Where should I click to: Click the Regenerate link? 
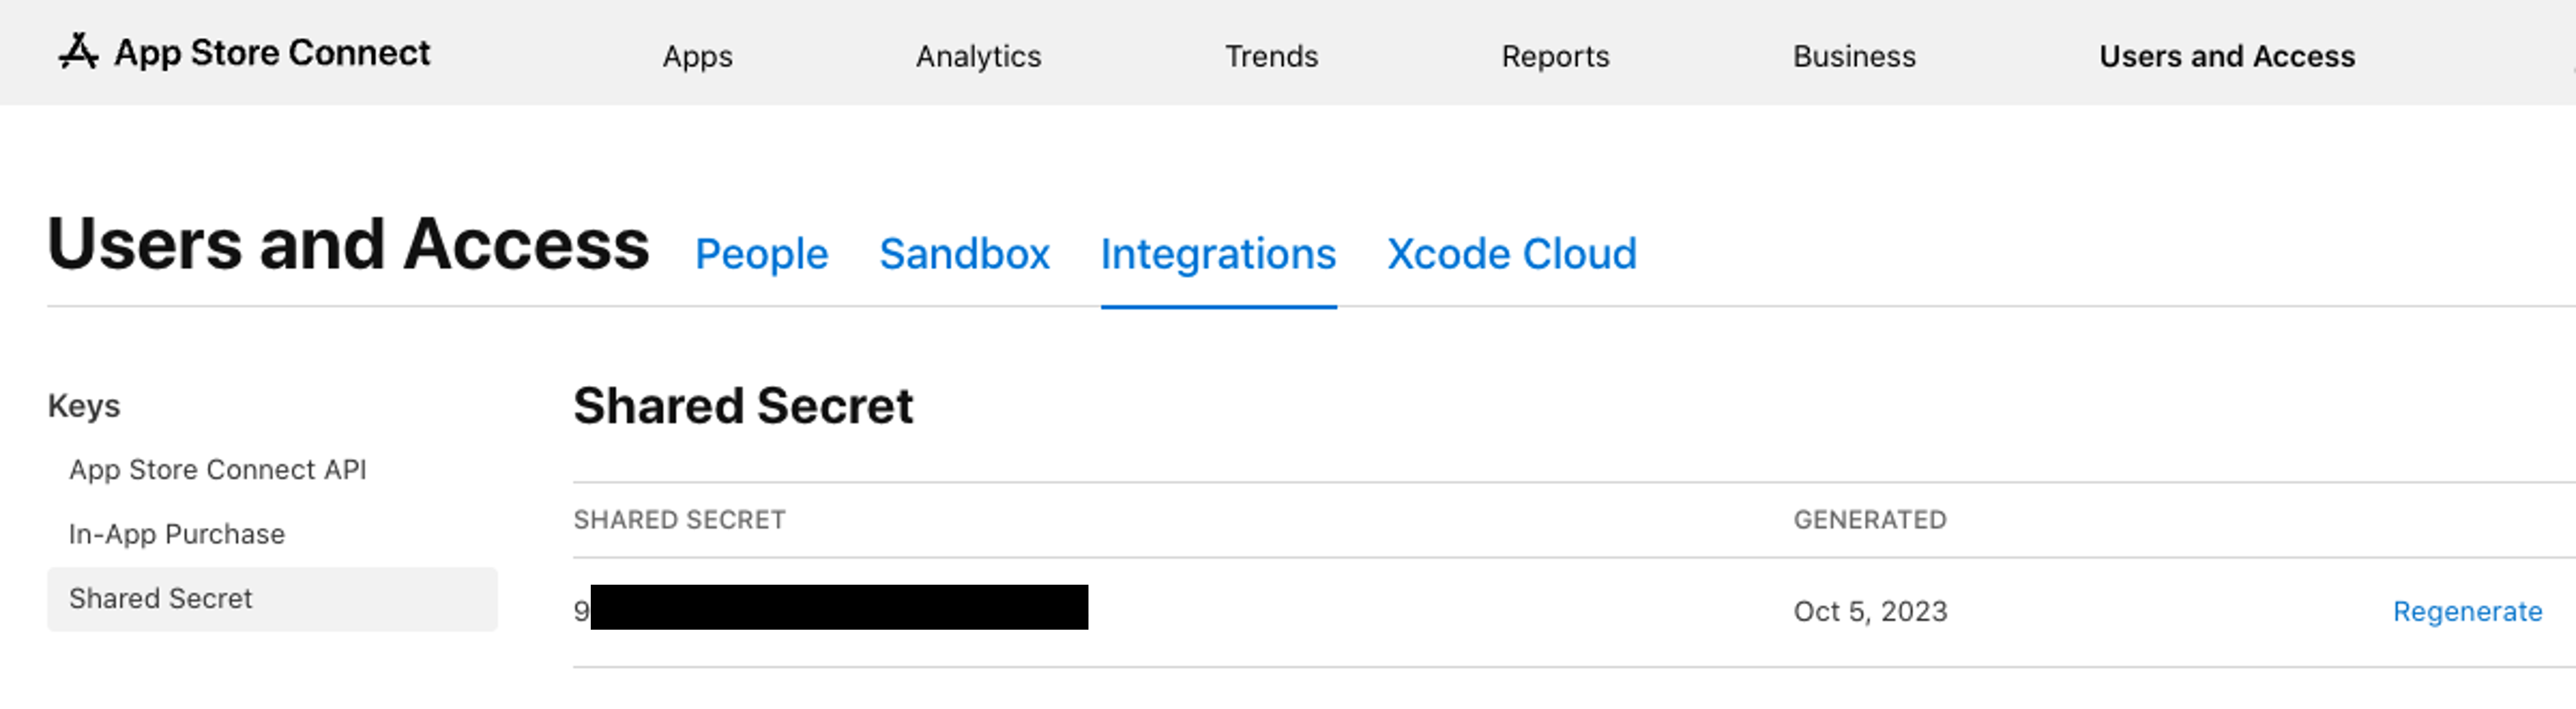2467,611
